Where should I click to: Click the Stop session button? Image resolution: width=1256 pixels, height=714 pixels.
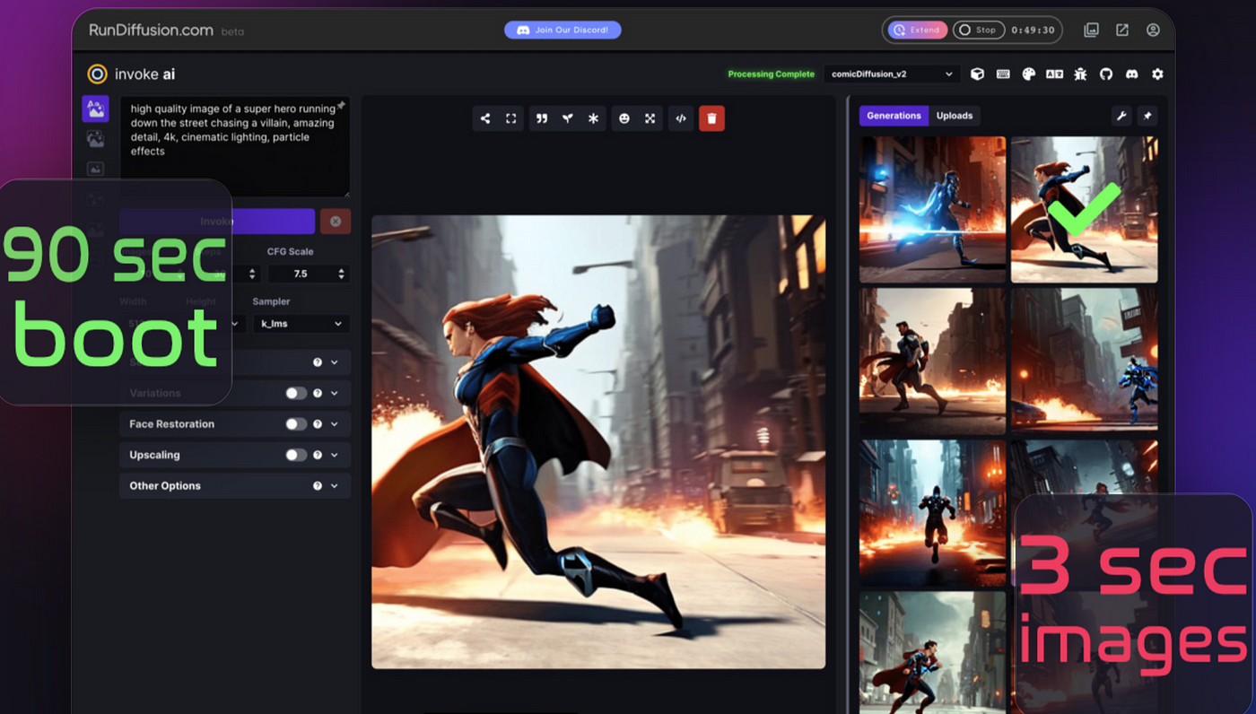click(x=977, y=30)
